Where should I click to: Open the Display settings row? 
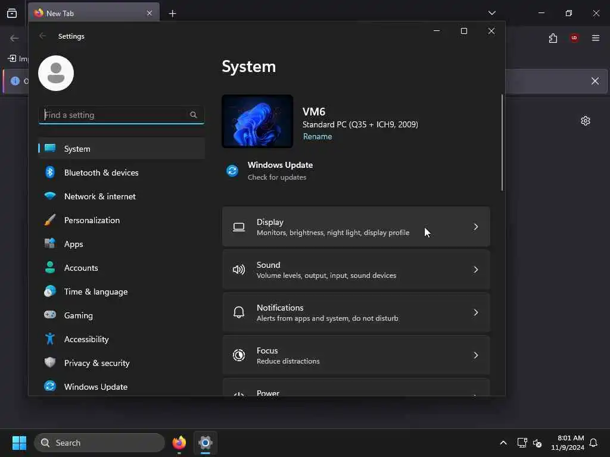(x=356, y=227)
